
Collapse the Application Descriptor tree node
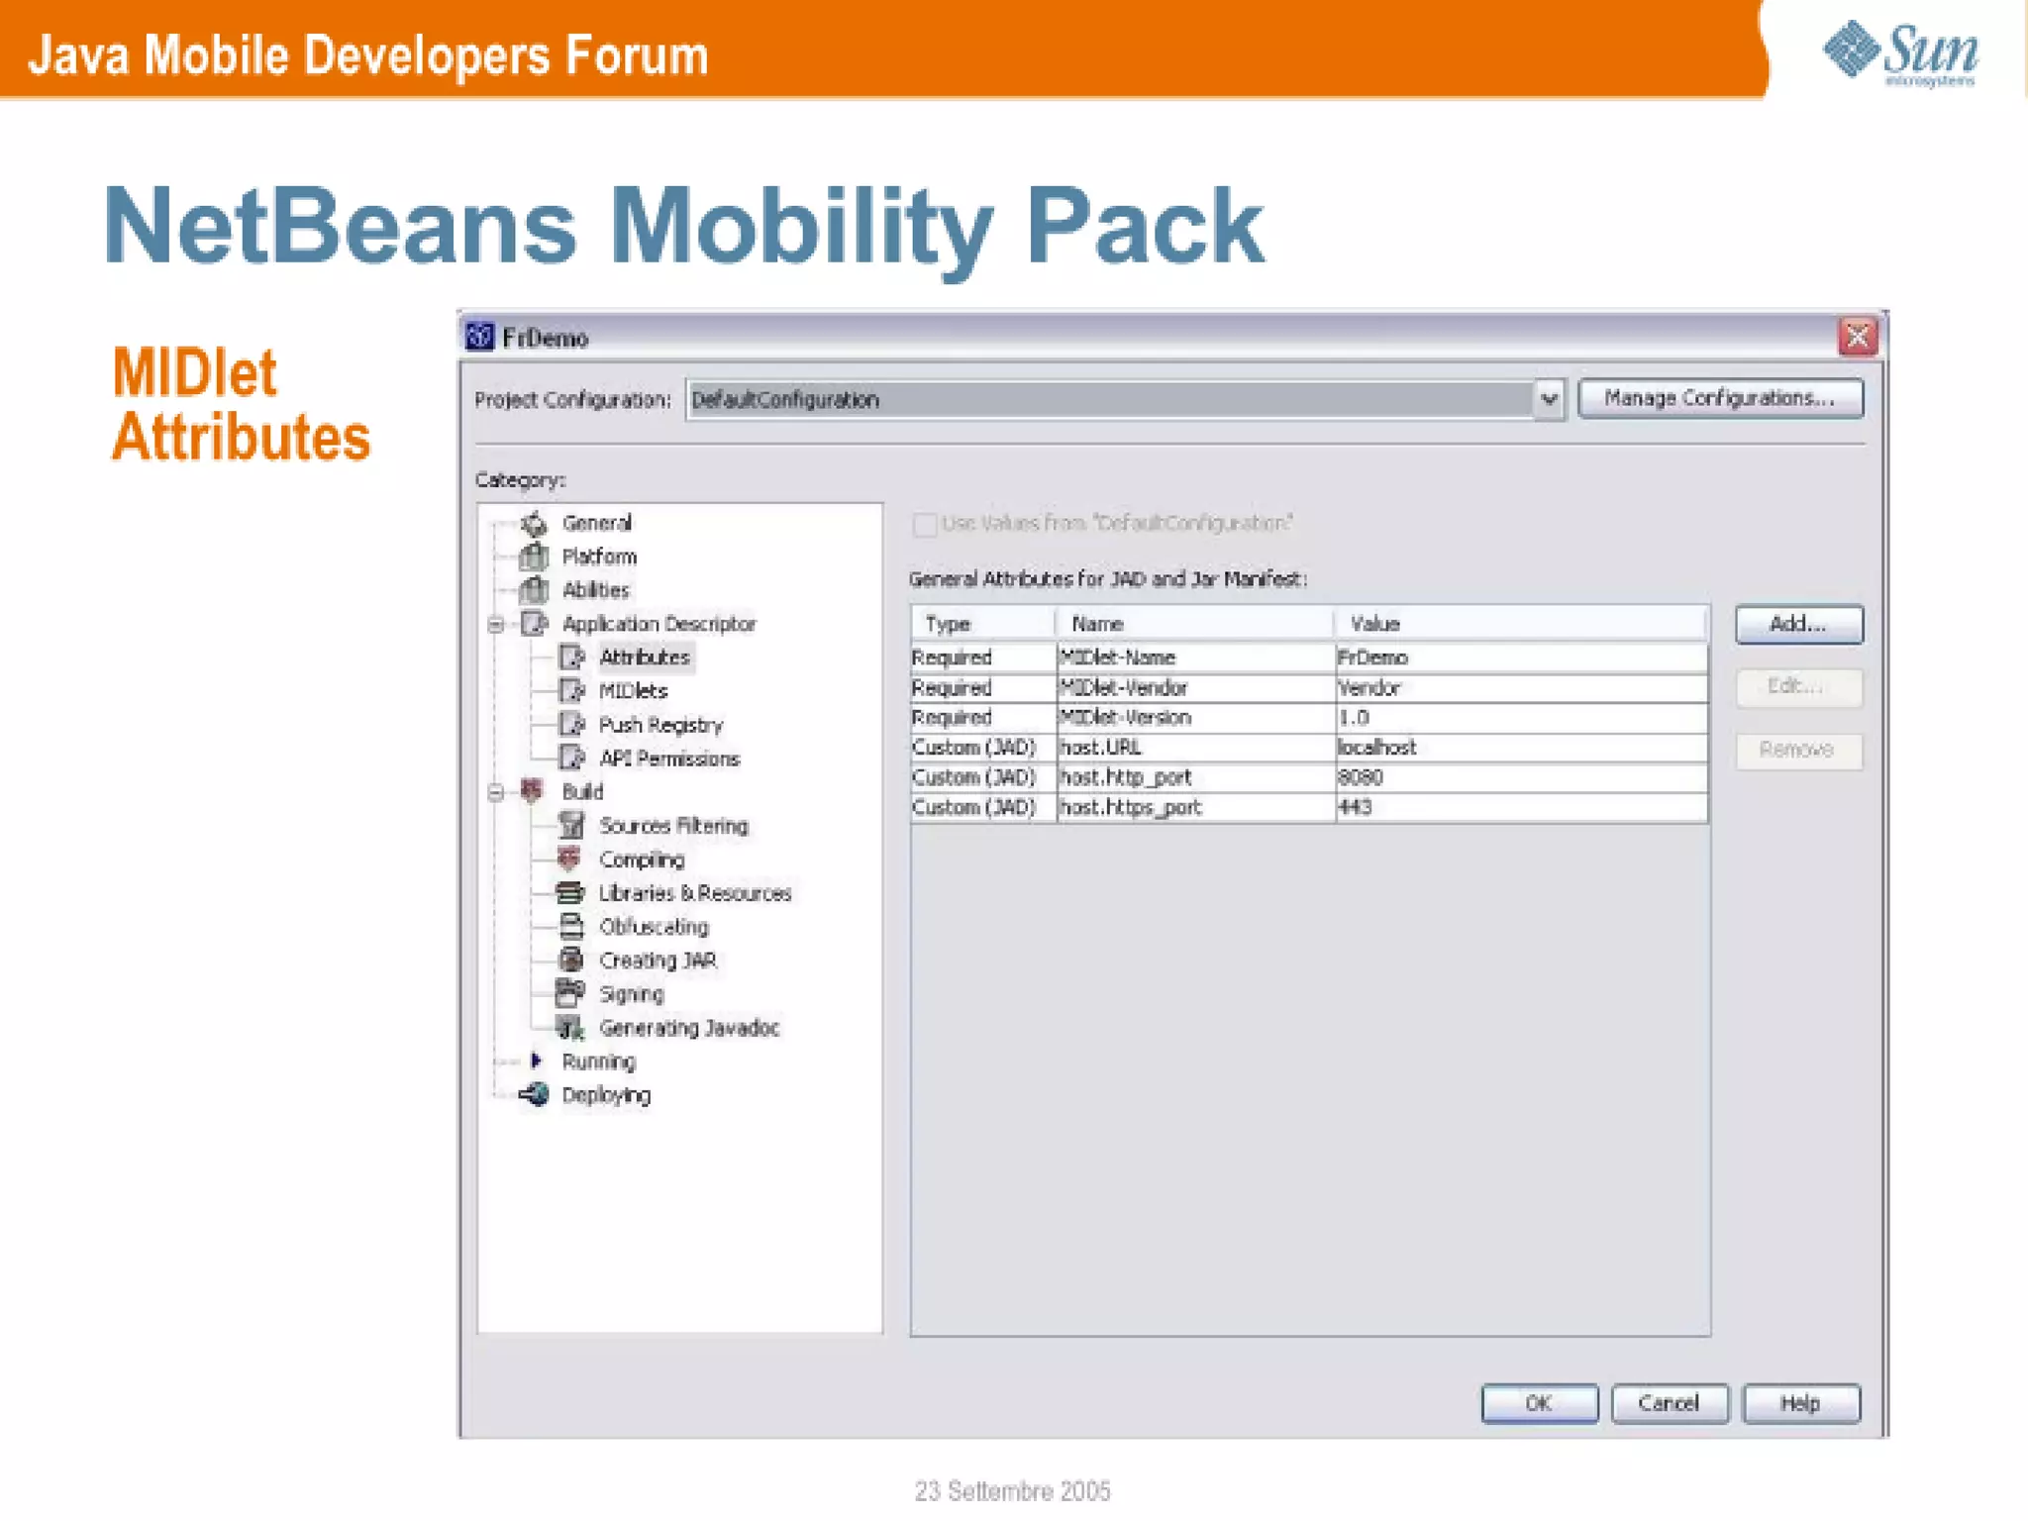[x=496, y=624]
